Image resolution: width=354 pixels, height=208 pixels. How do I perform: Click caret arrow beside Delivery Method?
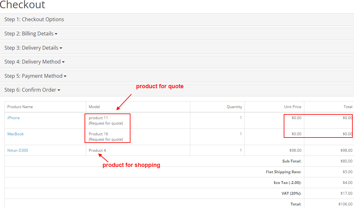coord(63,62)
